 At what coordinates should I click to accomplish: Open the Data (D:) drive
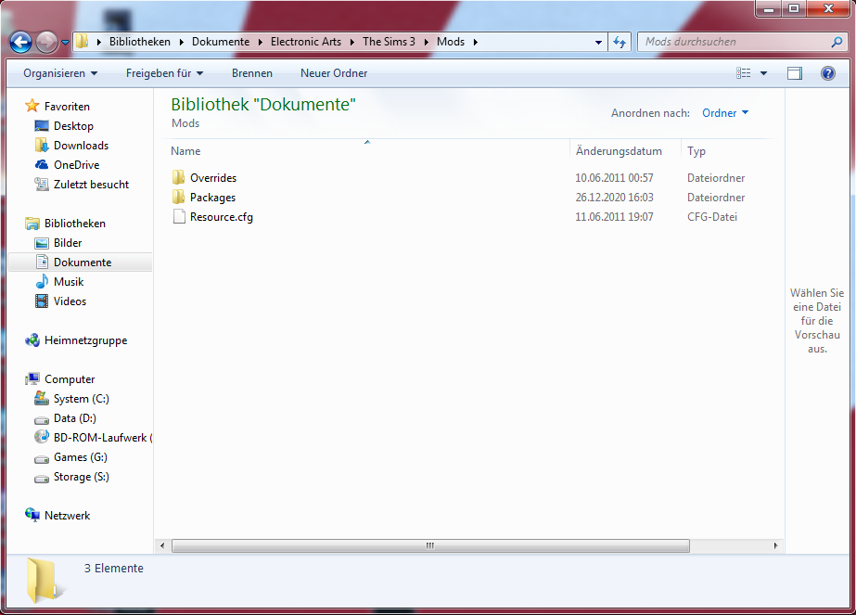75,418
